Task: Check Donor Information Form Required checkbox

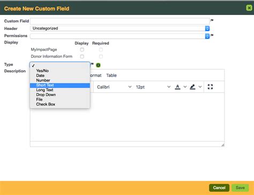Action: pos(101,56)
